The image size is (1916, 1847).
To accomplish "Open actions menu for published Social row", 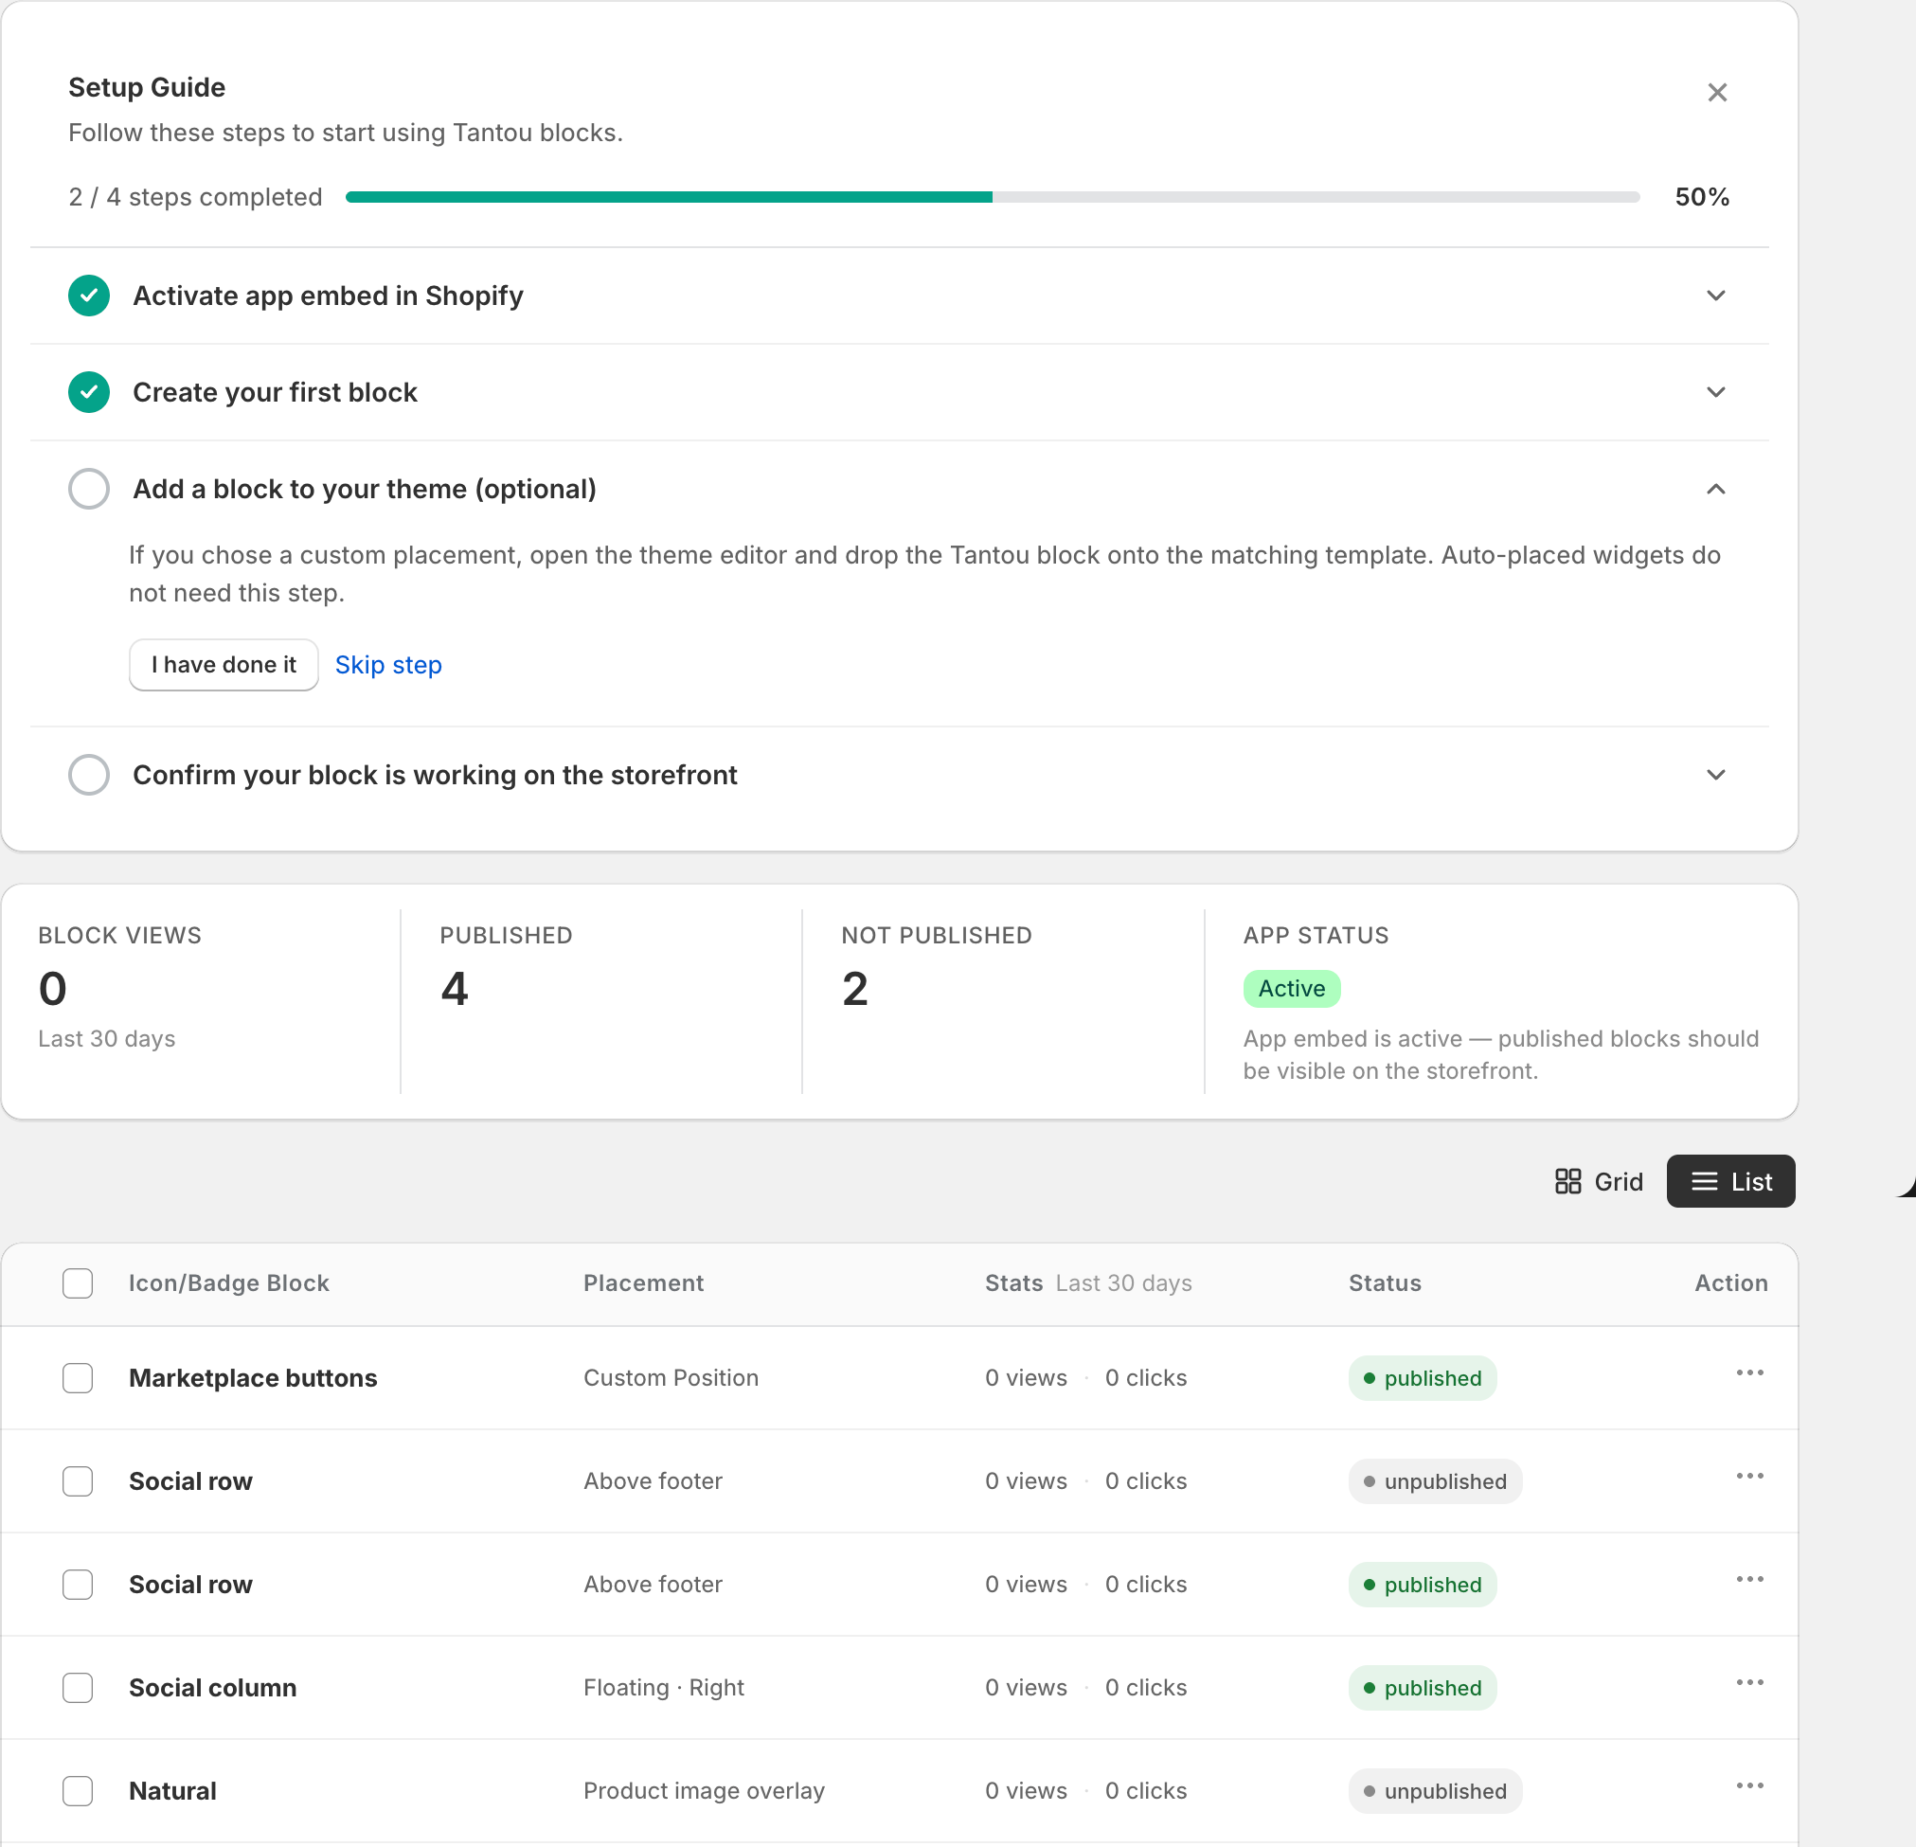I will coord(1749,1579).
